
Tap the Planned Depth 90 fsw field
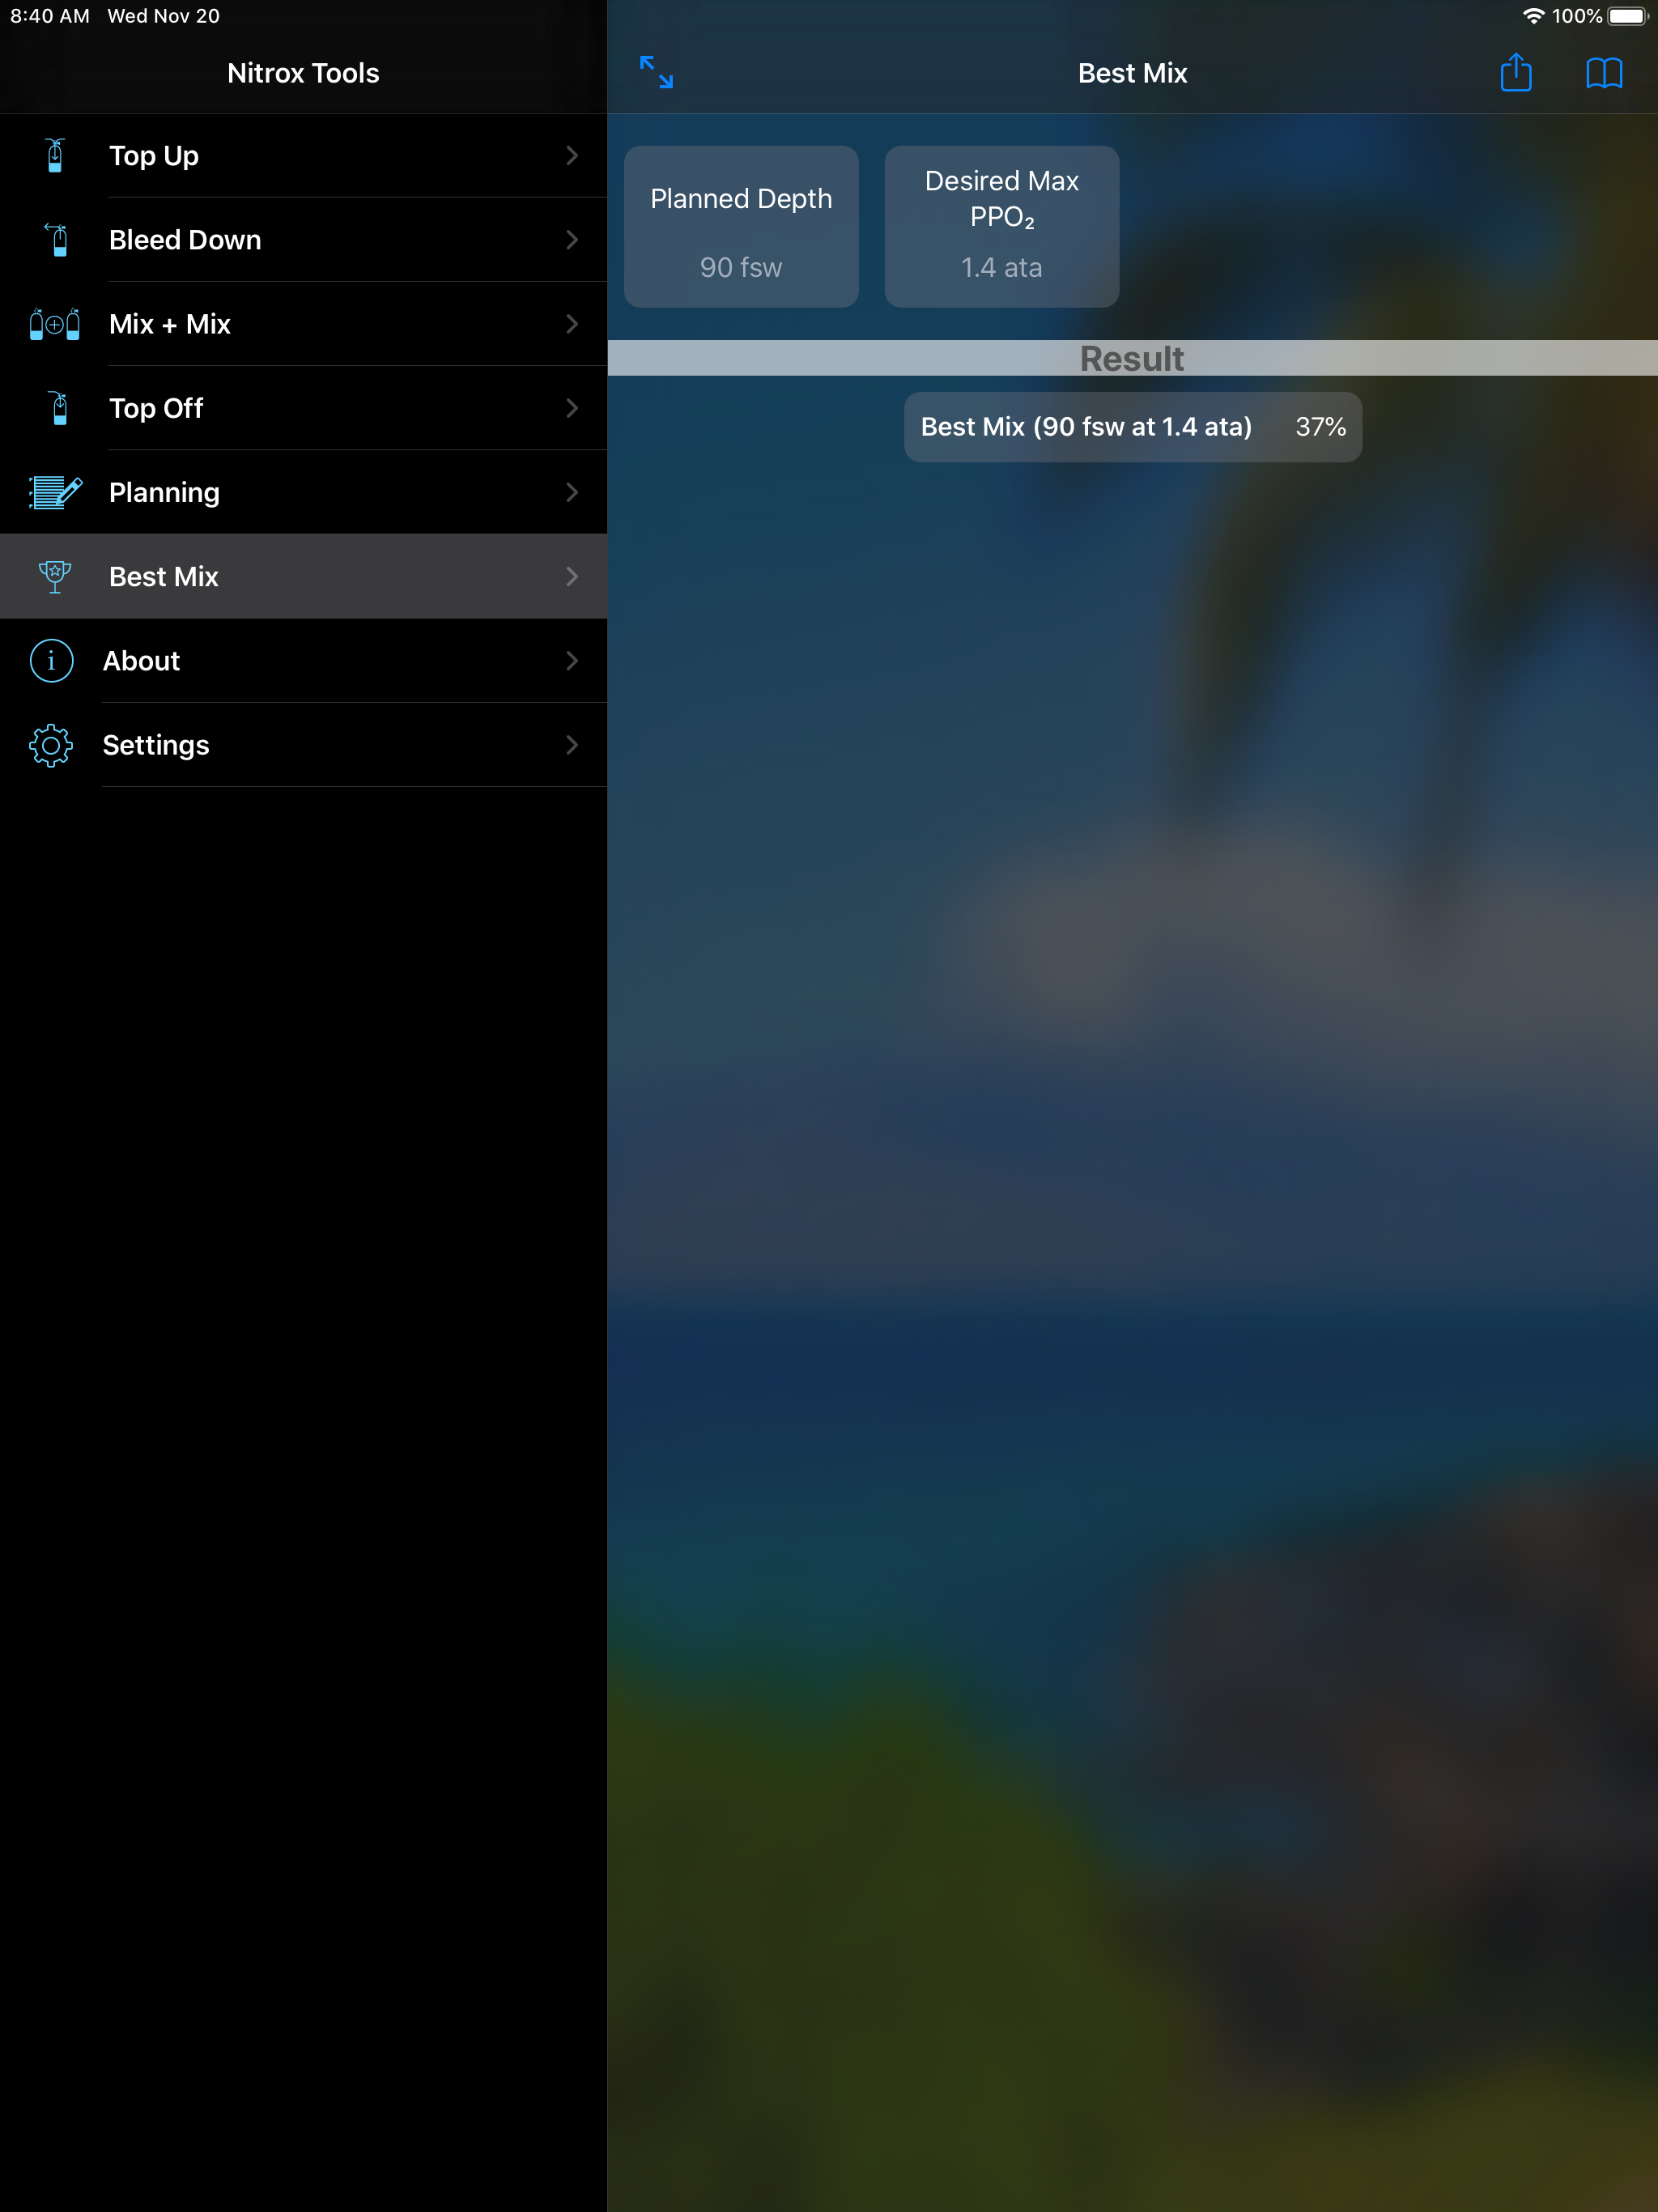(x=741, y=227)
